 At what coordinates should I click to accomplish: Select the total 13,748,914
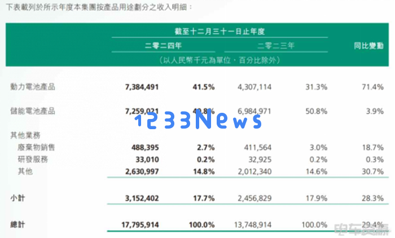[253, 225]
